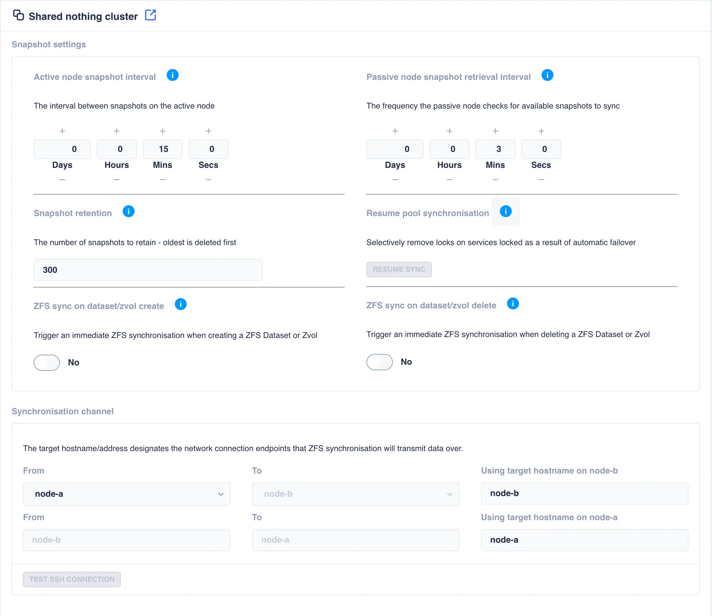Image resolution: width=712 pixels, height=616 pixels.
Task: Click the Snapshot settings heading
Action: click(49, 44)
